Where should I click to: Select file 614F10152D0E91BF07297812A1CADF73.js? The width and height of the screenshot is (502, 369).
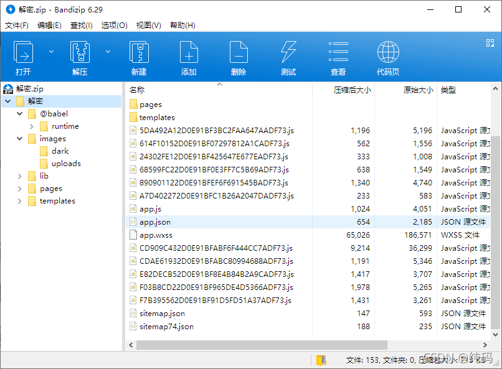(x=308, y=144)
